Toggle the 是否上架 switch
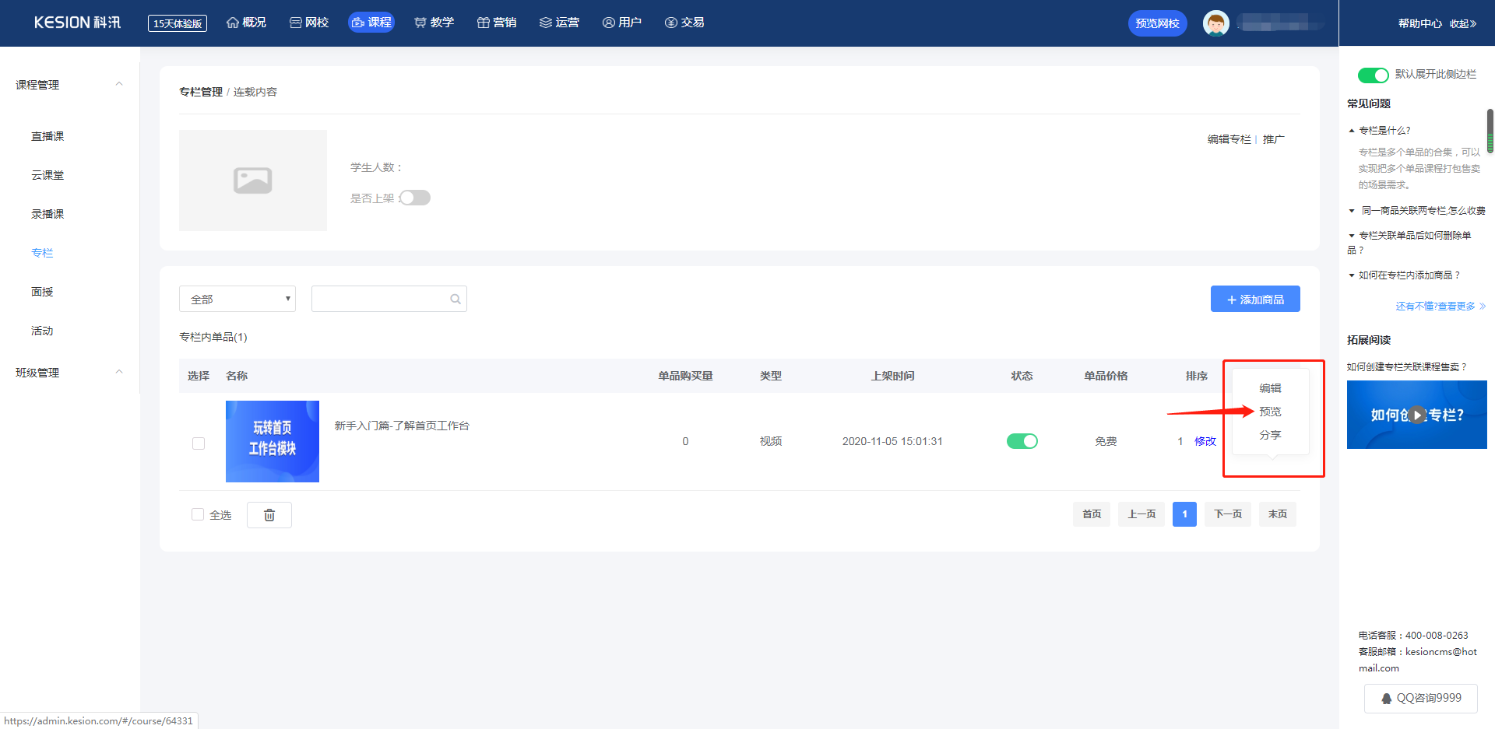This screenshot has height=729, width=1495. pyautogui.click(x=415, y=198)
